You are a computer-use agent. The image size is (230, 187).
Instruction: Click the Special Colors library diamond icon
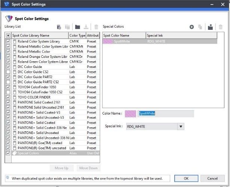point(15,153)
